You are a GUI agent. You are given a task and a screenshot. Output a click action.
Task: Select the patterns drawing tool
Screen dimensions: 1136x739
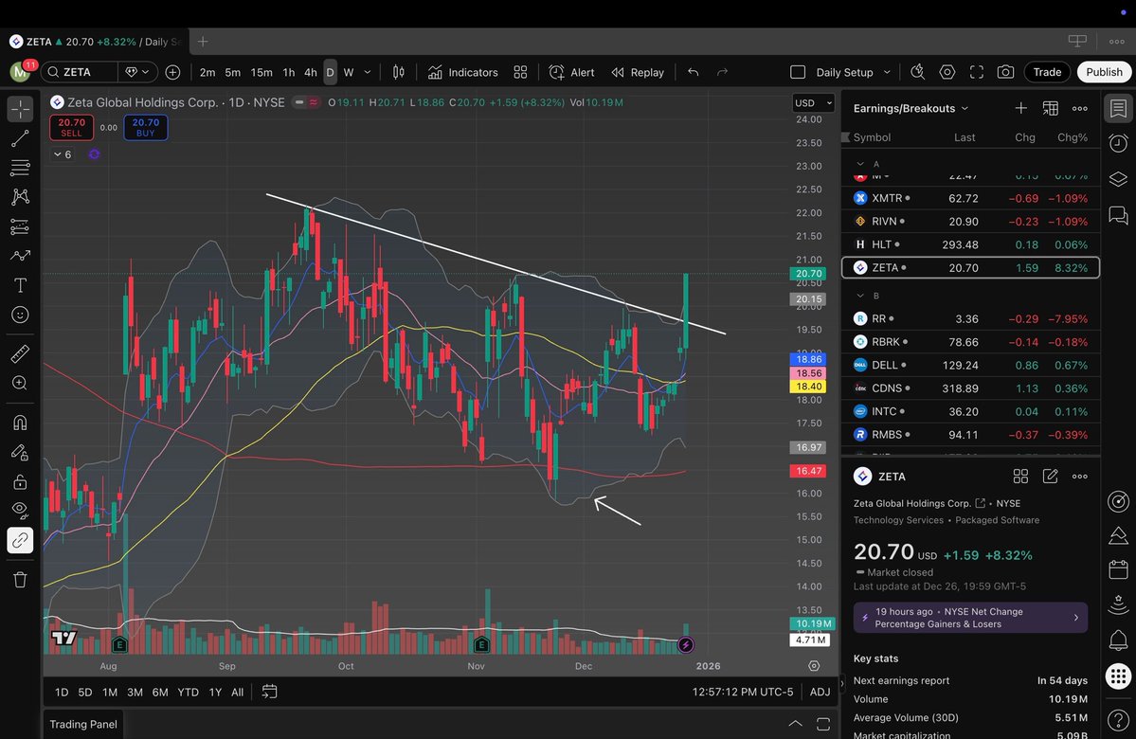pyautogui.click(x=20, y=197)
